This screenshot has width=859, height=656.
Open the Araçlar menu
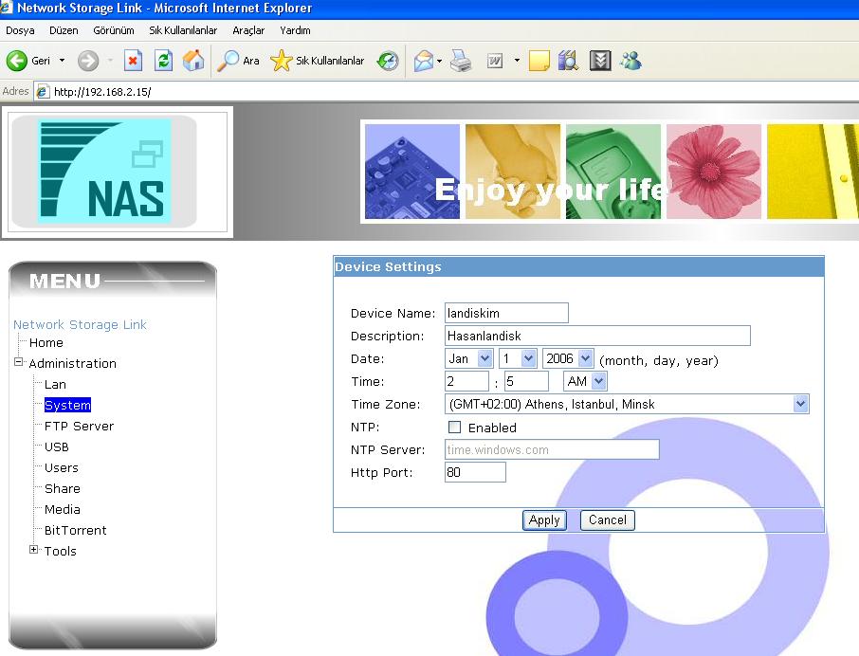tap(248, 30)
